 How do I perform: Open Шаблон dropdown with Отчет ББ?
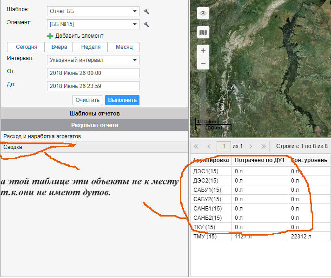pyautogui.click(x=93, y=12)
